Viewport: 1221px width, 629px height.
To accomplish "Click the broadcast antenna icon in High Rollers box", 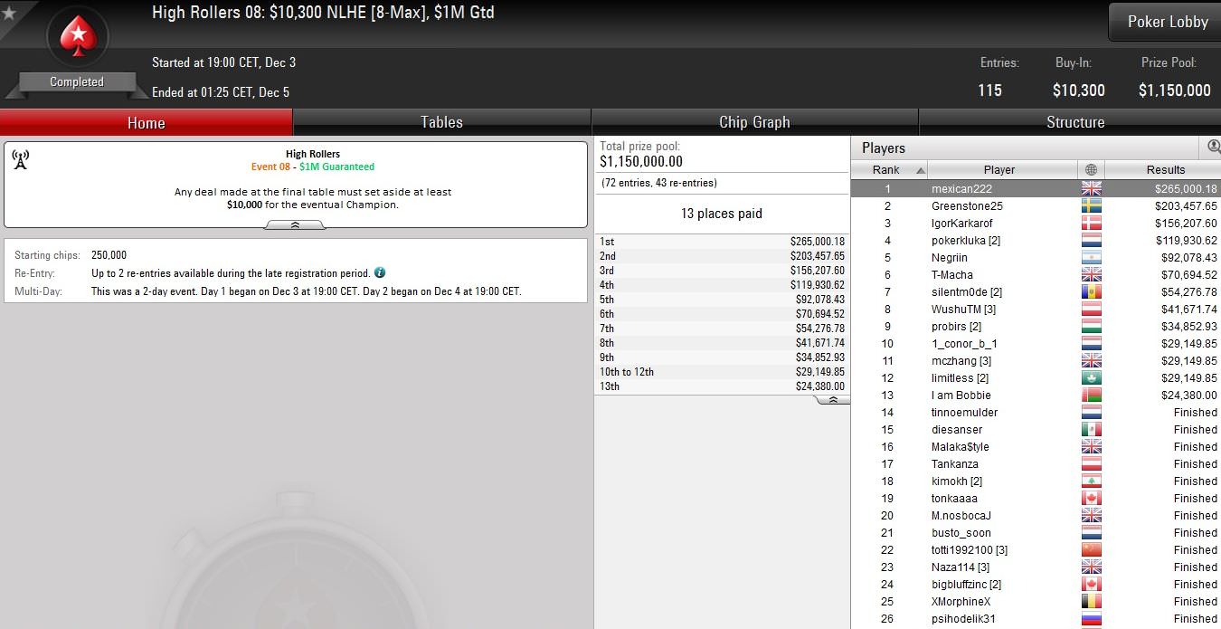I will tap(20, 160).
